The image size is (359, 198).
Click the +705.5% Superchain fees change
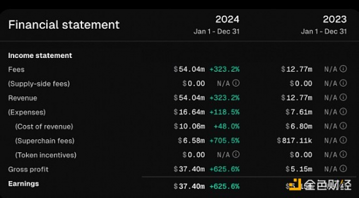(225, 141)
